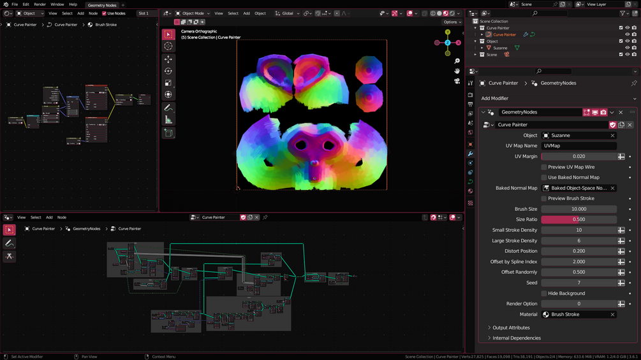Click Brush Stroke in shader editor breadcrumb
Screen dimensions: 641x360
pos(106,25)
